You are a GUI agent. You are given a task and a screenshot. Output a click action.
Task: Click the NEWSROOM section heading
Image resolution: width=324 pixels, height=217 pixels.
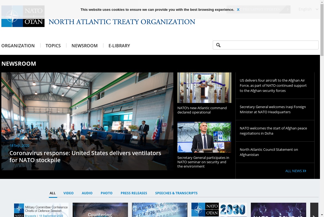[19, 64]
